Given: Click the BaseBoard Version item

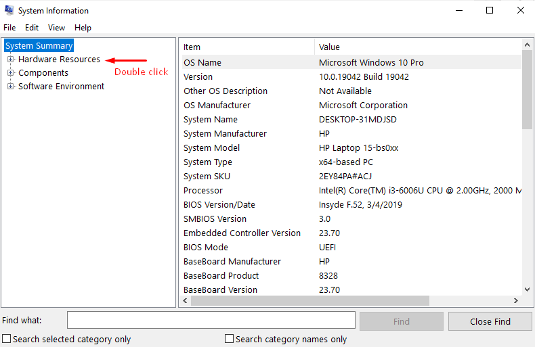Looking at the screenshot, I should [220, 290].
